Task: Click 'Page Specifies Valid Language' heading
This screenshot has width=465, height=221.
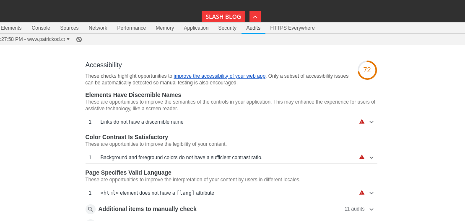Action: click(x=128, y=173)
